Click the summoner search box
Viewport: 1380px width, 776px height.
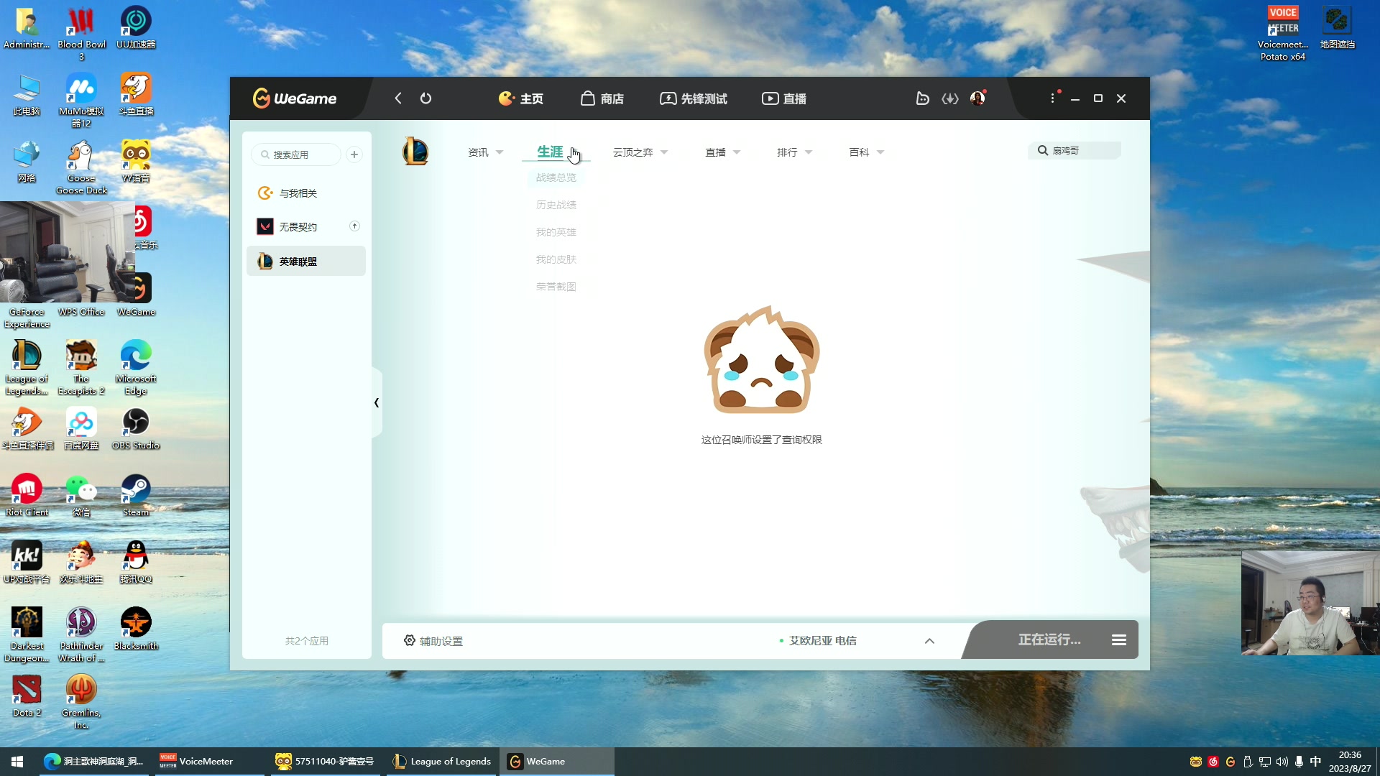click(x=1075, y=150)
